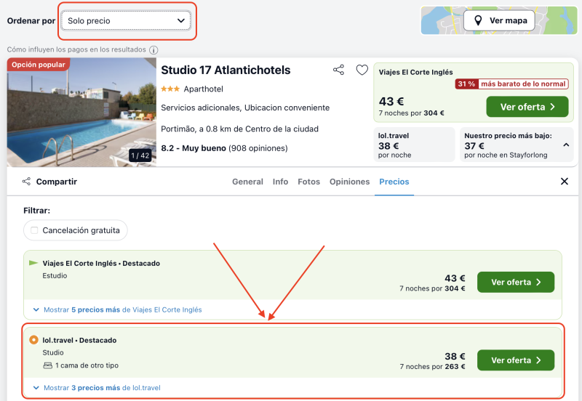The image size is (582, 401).
Task: Open the 'Solo precio' sort dropdown
Action: click(126, 21)
